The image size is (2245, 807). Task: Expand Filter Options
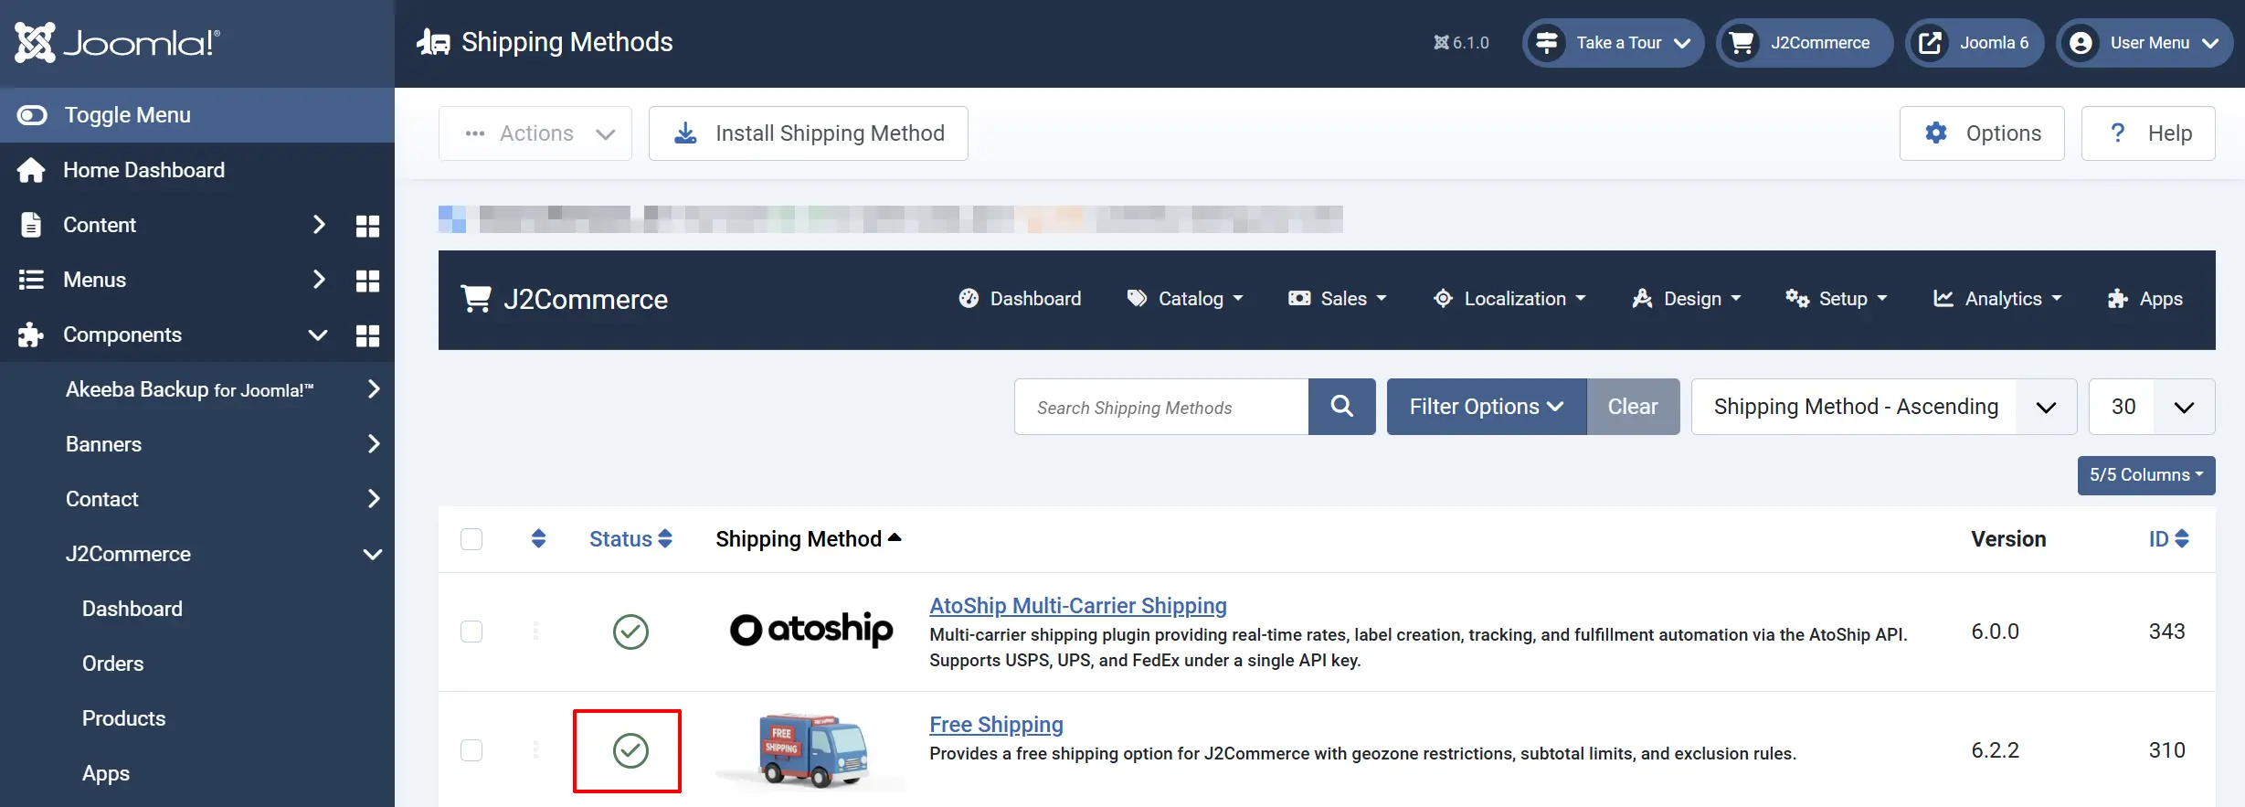(x=1487, y=407)
